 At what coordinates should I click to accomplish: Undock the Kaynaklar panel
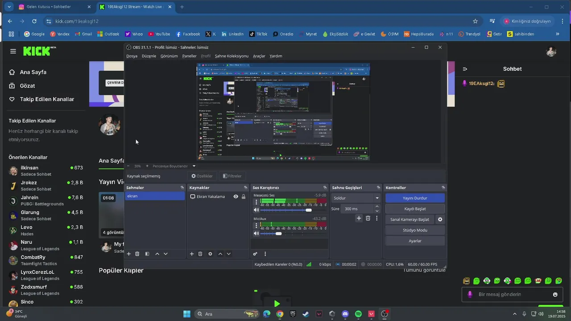245,188
